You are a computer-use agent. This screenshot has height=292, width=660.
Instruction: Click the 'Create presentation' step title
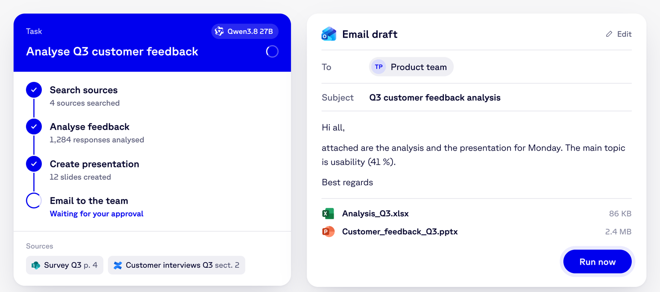tap(94, 164)
